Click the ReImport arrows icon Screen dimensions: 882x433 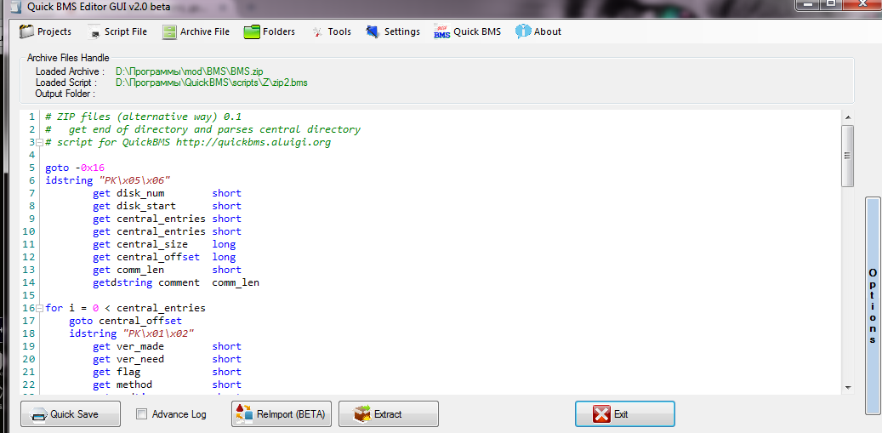click(244, 414)
